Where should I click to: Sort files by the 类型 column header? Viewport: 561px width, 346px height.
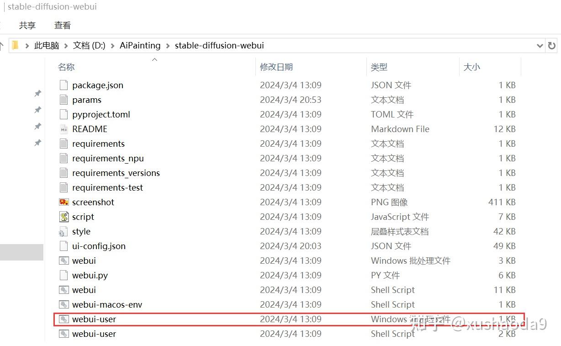coord(379,67)
